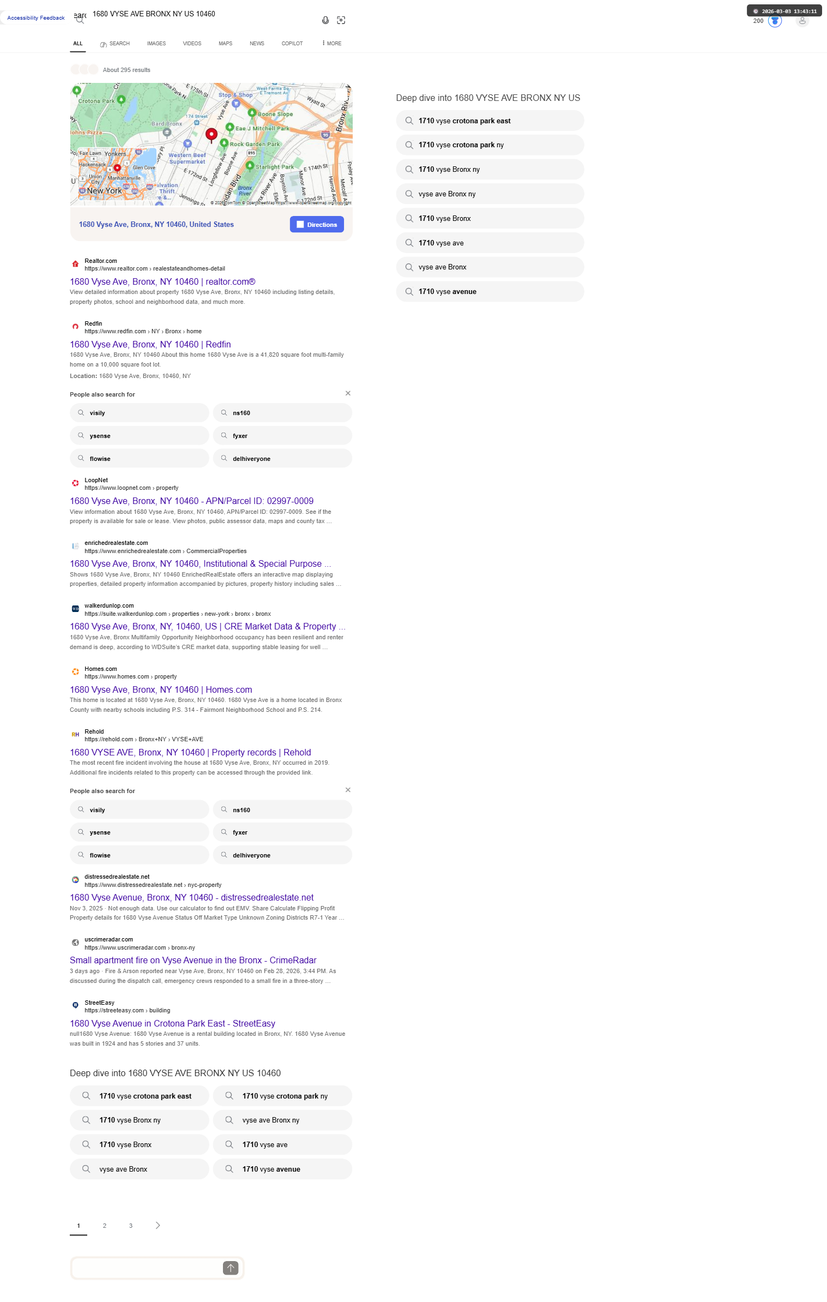The image size is (827, 1302).
Task: Switch to the Images tab
Action: pyautogui.click(x=156, y=44)
